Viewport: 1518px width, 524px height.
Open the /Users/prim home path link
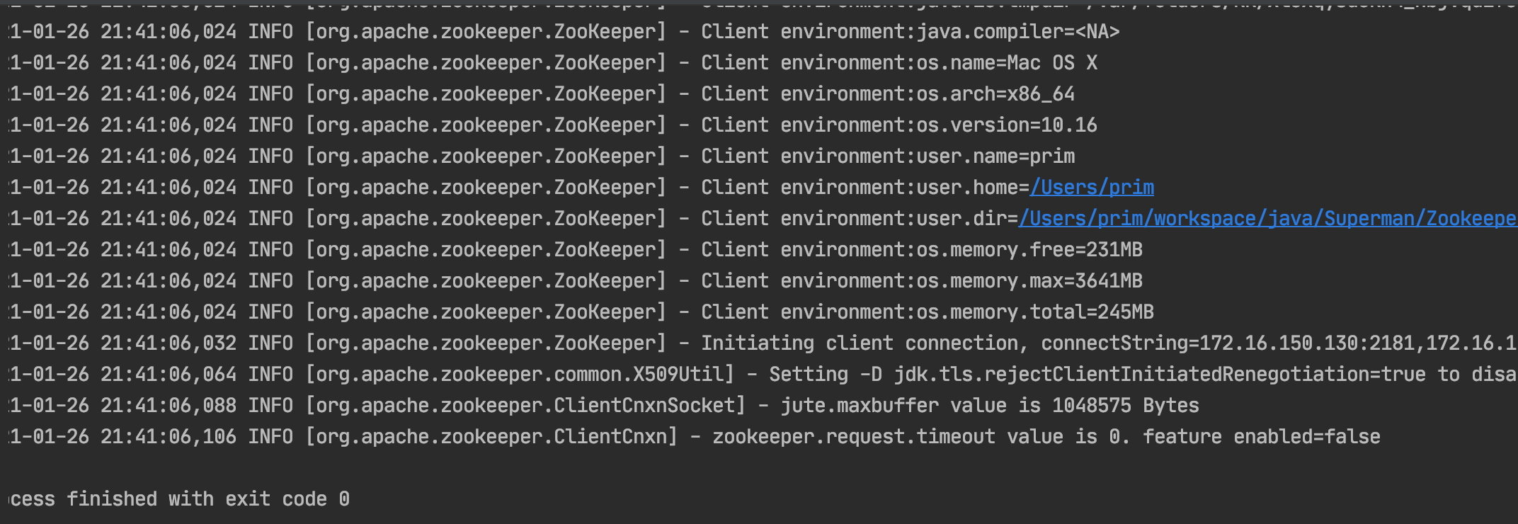tap(1092, 188)
